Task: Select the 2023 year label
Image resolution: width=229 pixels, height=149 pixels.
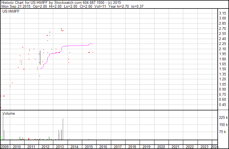Action: 204,147
